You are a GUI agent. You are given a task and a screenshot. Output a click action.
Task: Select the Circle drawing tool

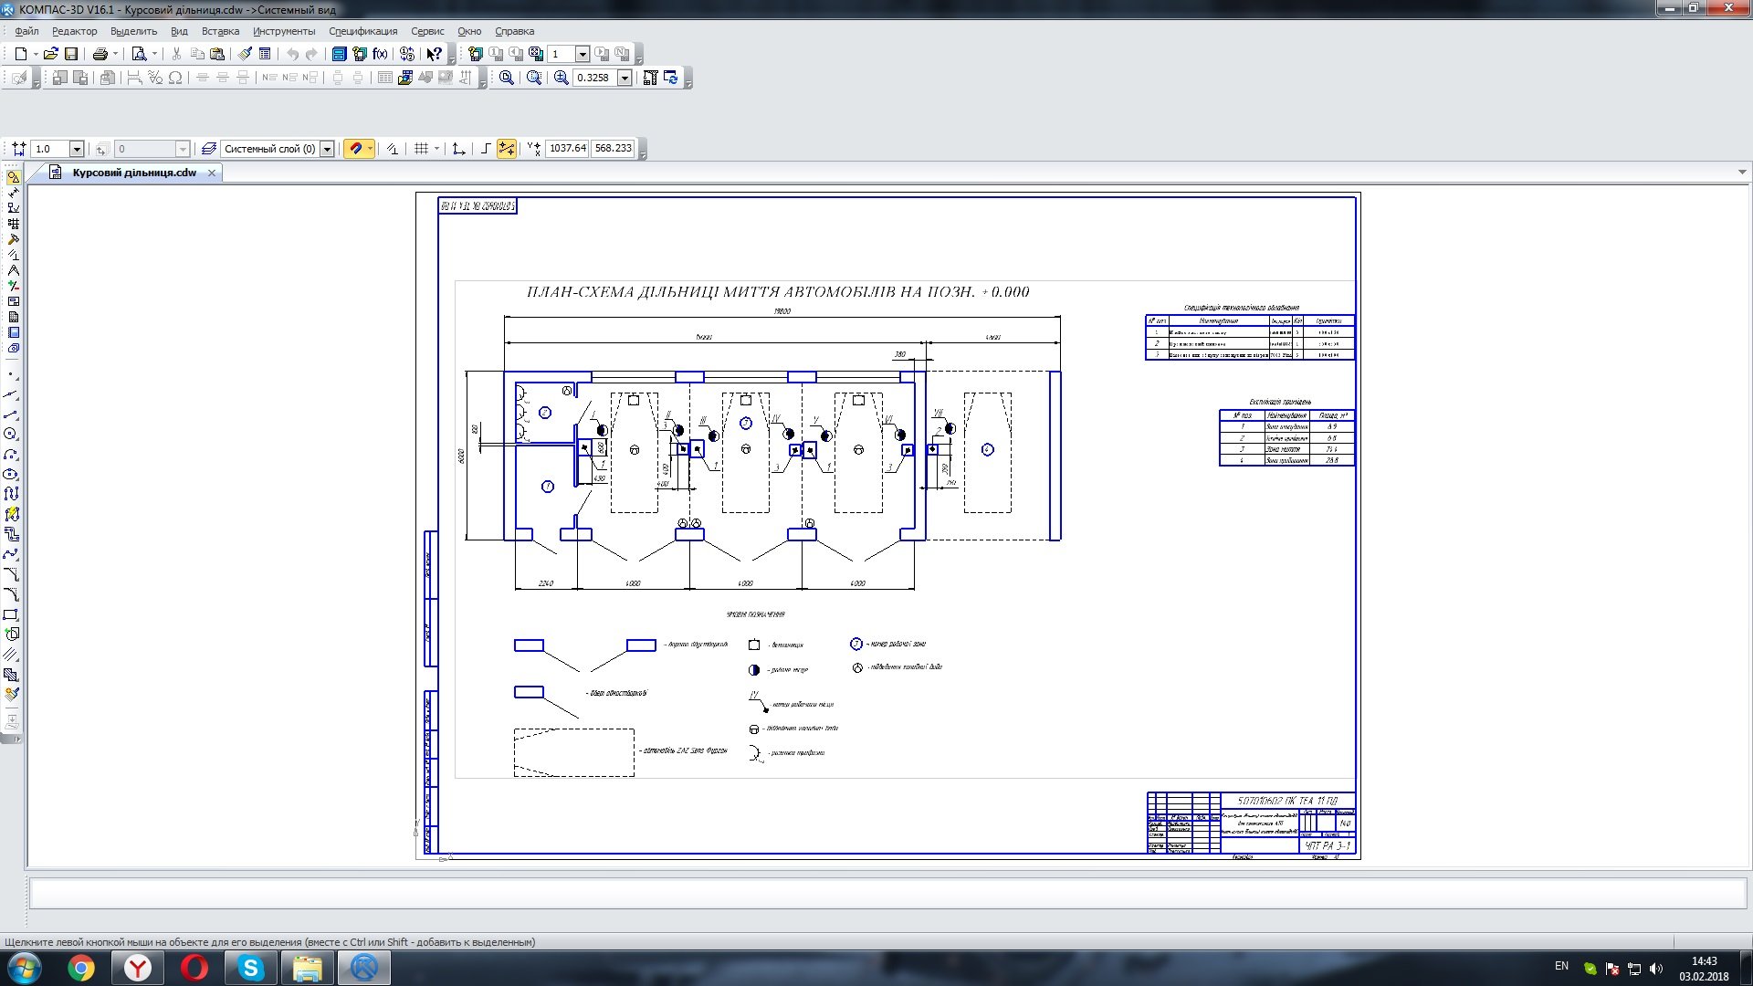[x=11, y=435]
